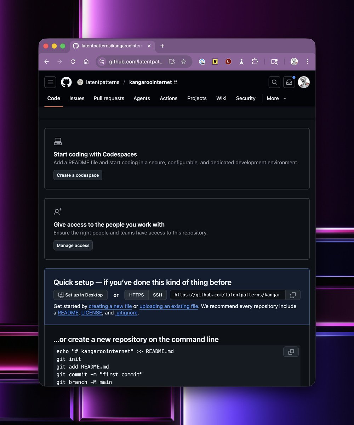Screen dimensions: 354x425
Task: Click 'Give access to the people' heading
Action: (x=109, y=225)
